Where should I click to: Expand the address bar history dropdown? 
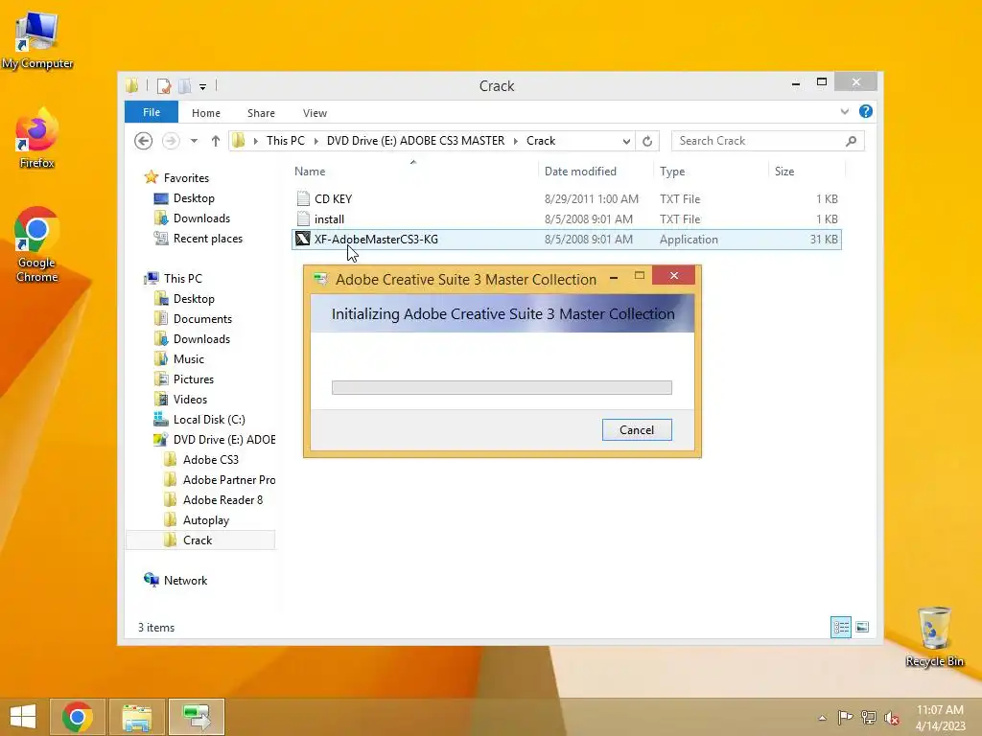626,142
